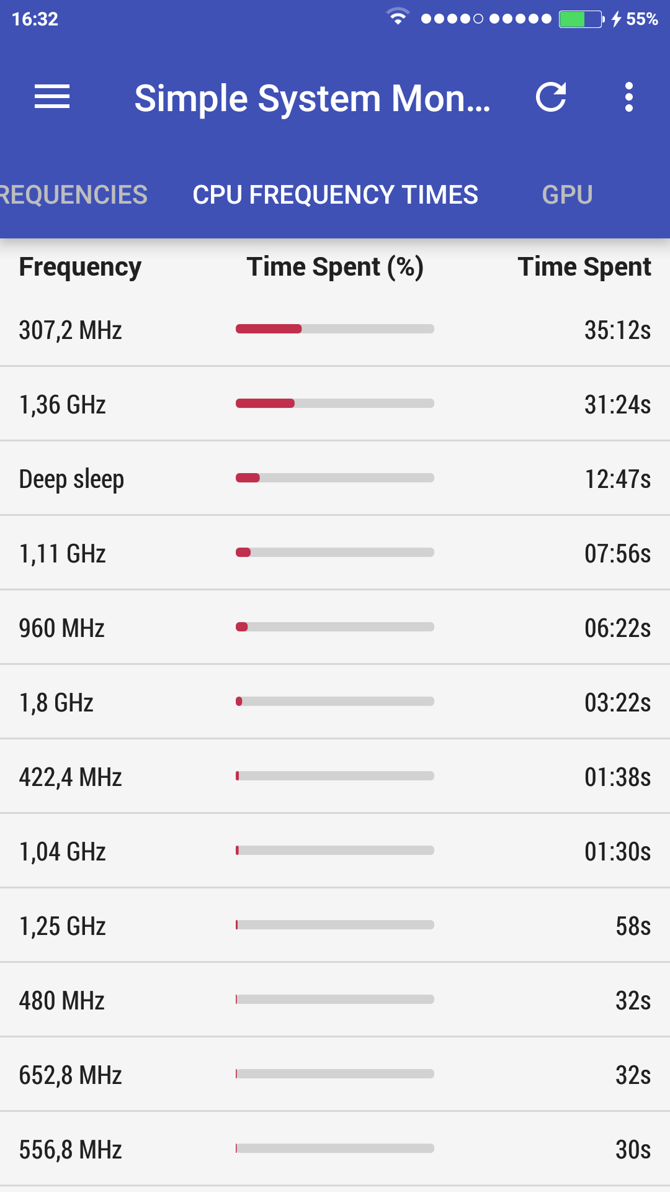Go to the partially visible Frequencies tab
The image size is (670, 1192).
pyautogui.click(x=73, y=195)
